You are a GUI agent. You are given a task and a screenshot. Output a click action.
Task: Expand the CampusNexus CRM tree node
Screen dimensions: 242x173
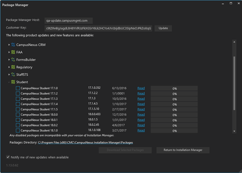[x=9, y=45]
